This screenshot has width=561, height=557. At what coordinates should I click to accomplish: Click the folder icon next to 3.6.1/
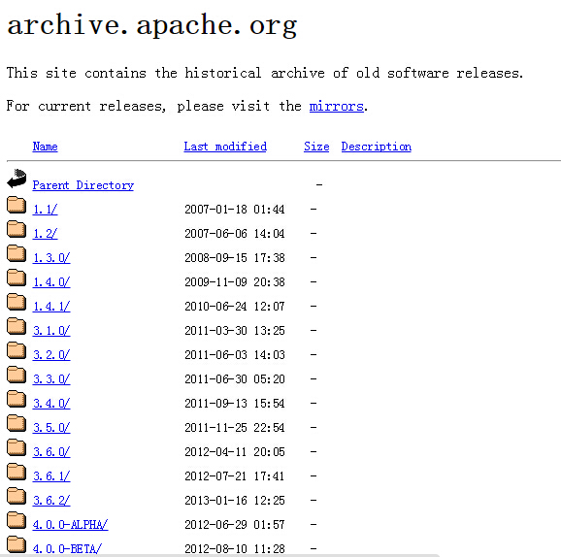pos(16,472)
